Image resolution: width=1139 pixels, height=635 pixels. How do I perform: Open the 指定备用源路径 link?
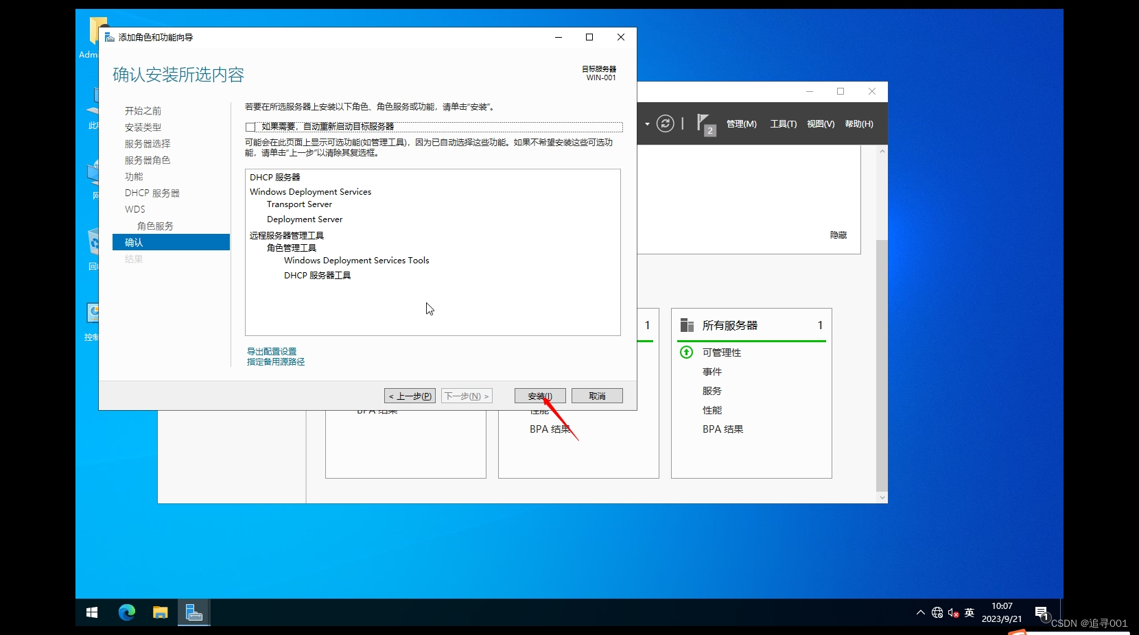[x=276, y=361]
